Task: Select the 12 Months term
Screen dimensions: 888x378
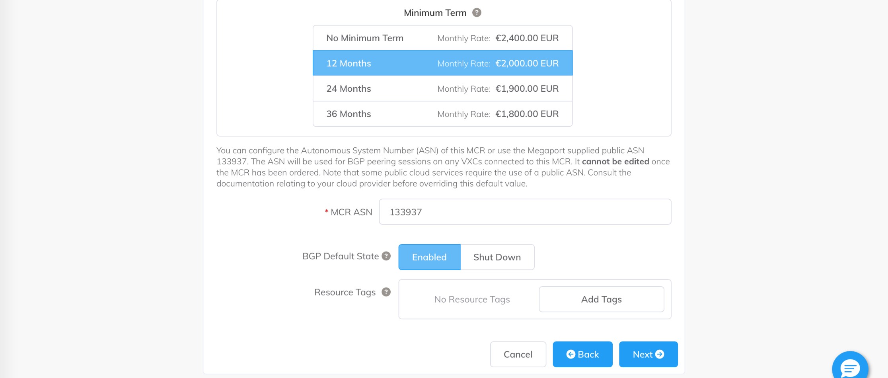Action: (442, 63)
